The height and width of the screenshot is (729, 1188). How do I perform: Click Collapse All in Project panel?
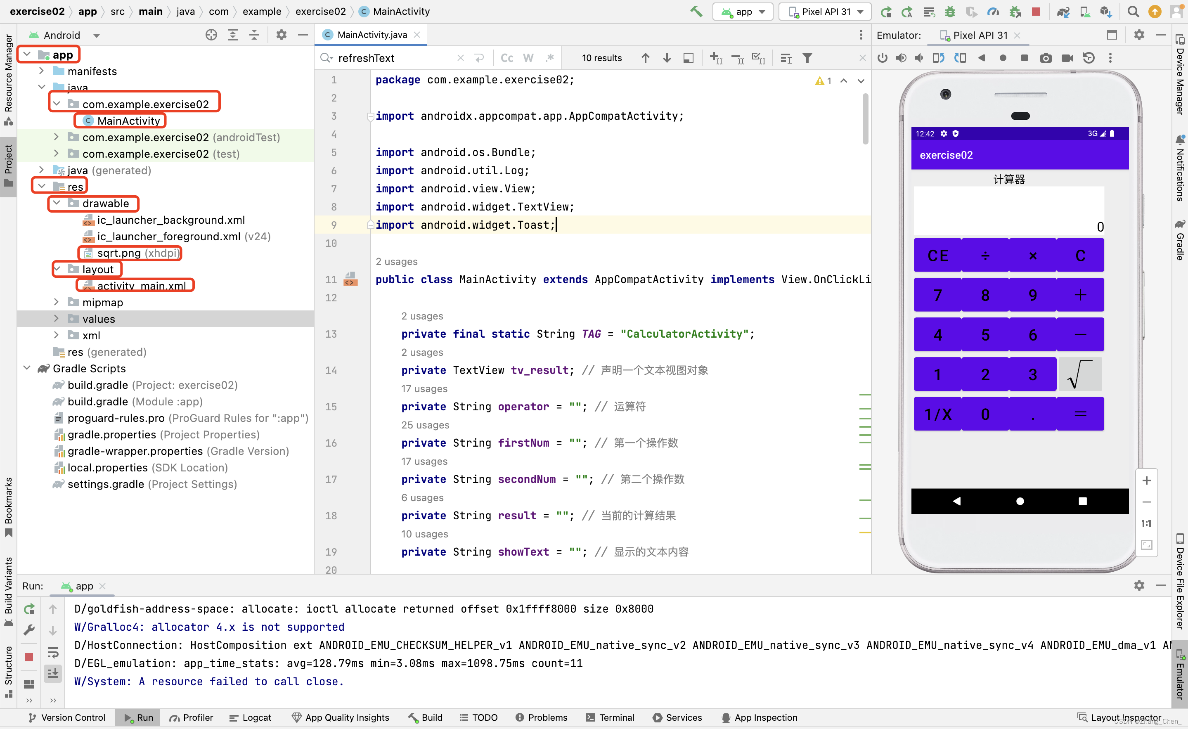pyautogui.click(x=254, y=35)
